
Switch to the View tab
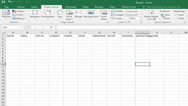pyautogui.click(x=112, y=7)
